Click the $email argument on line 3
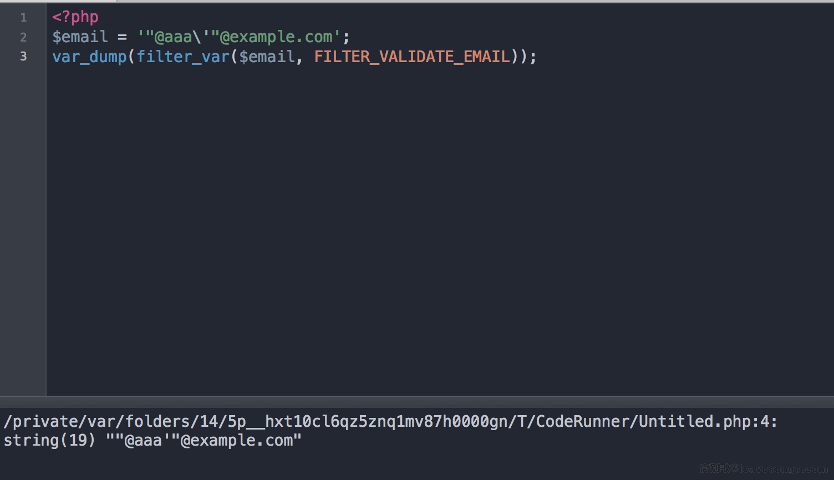The image size is (834, 480). tap(267, 57)
